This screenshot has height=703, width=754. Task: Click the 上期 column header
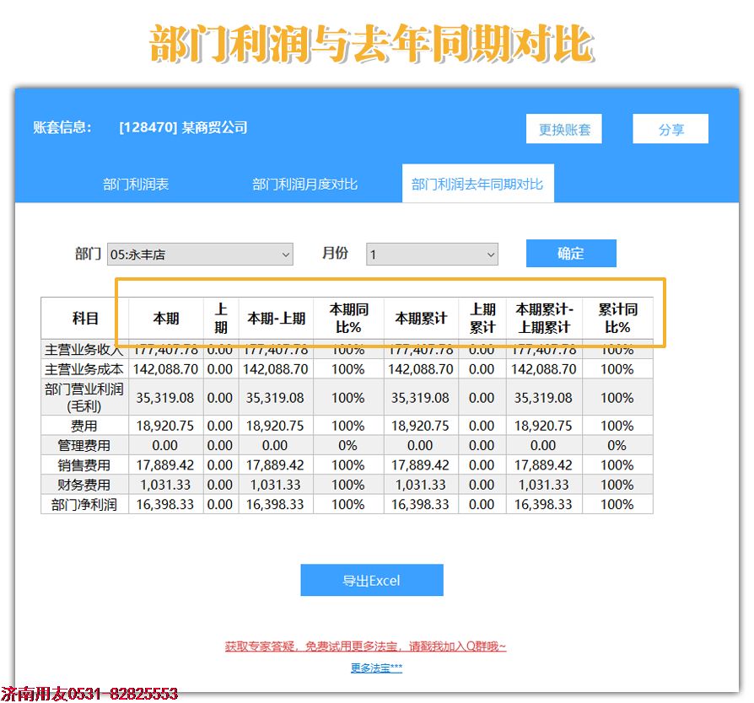point(221,318)
